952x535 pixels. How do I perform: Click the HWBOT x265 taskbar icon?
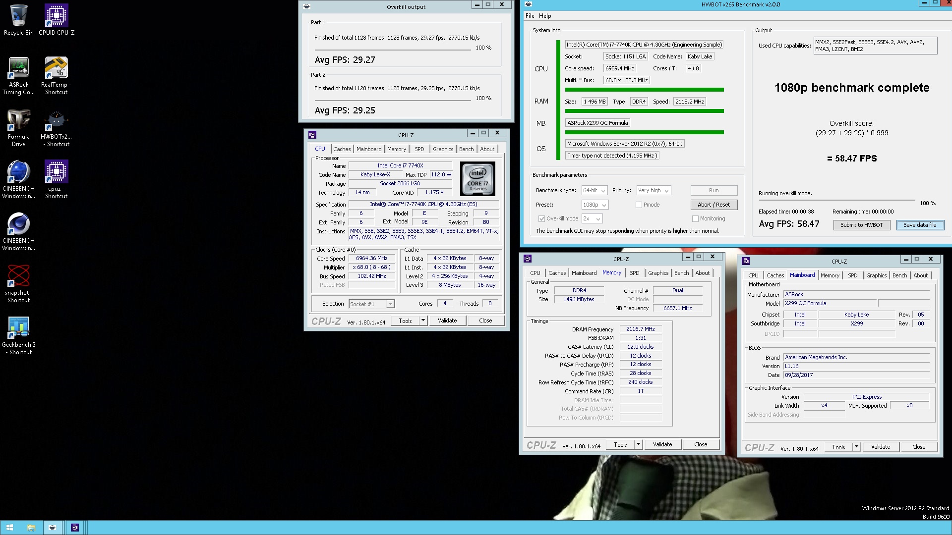[52, 528]
